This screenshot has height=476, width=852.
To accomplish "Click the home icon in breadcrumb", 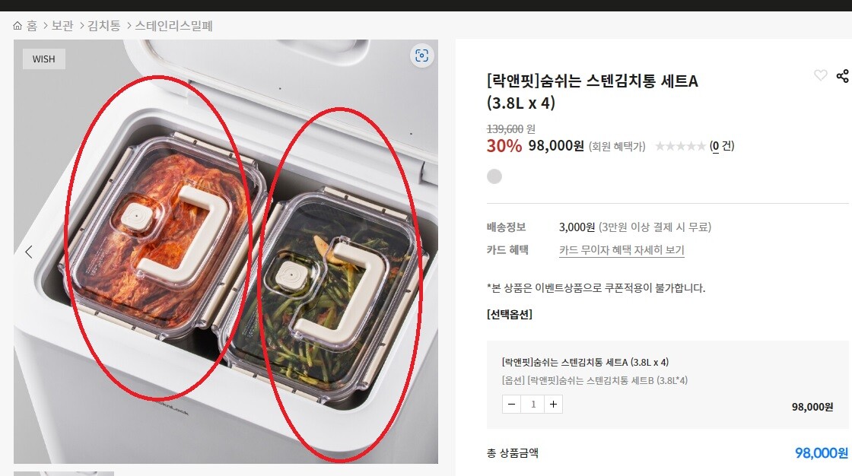I will (17, 26).
